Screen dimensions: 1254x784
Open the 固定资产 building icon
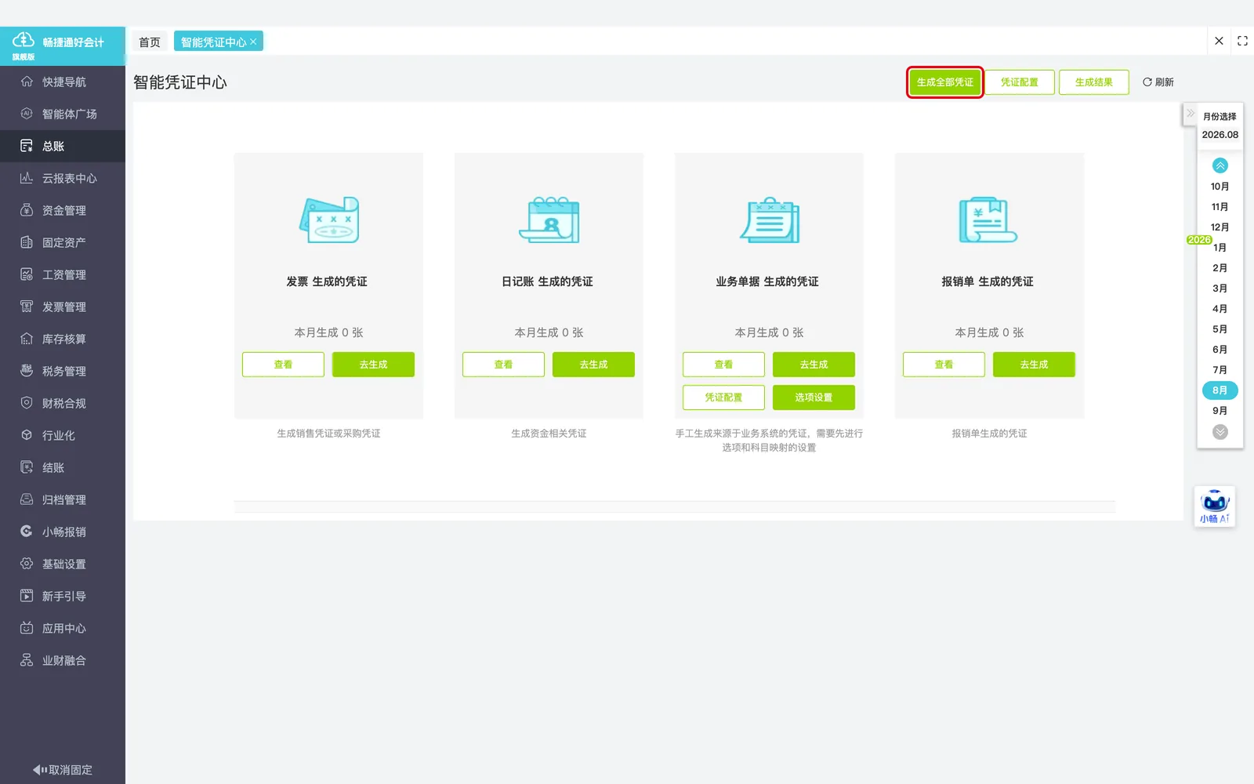(27, 242)
